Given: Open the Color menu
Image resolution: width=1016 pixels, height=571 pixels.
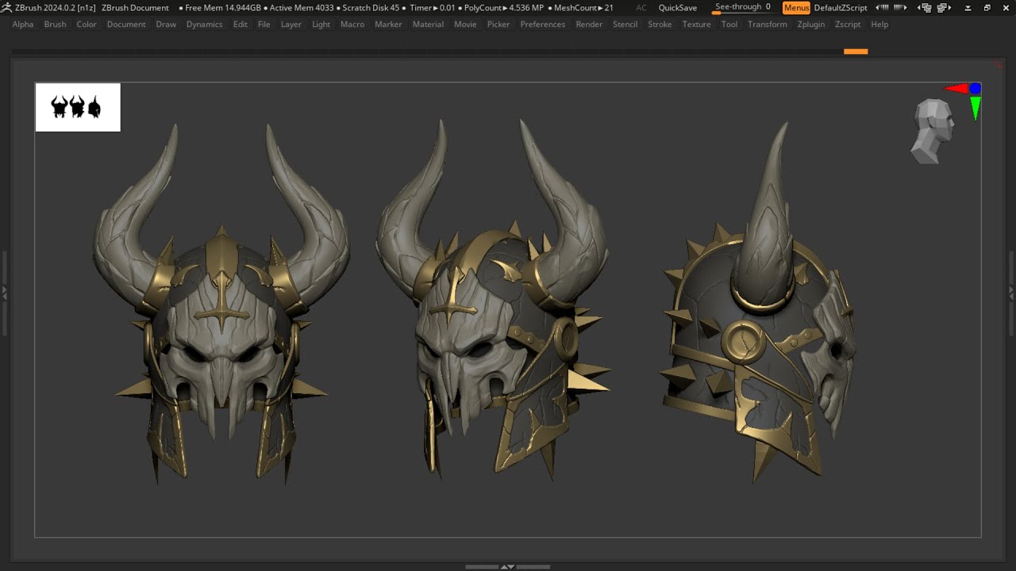Looking at the screenshot, I should click(x=87, y=25).
